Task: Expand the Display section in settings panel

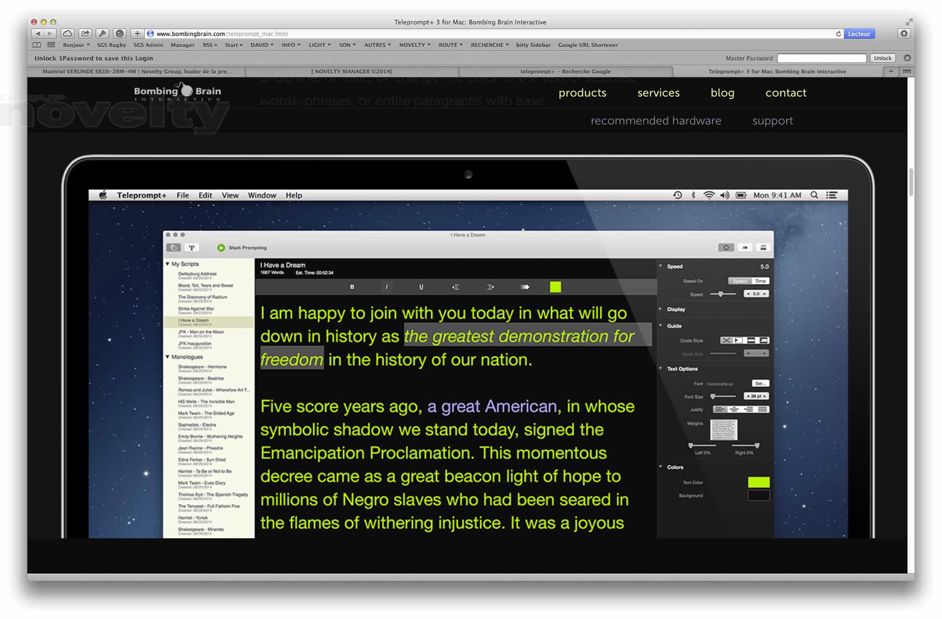Action: tap(661, 309)
